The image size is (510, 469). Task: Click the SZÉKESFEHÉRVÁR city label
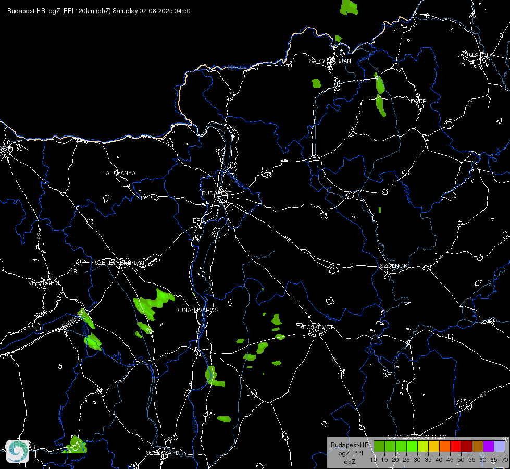coord(121,263)
